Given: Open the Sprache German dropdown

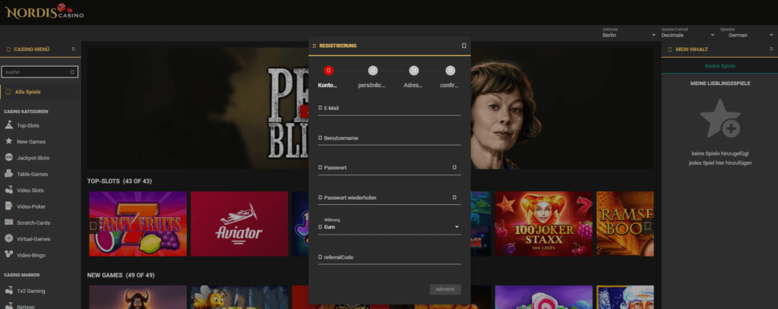Looking at the screenshot, I should 747,33.
